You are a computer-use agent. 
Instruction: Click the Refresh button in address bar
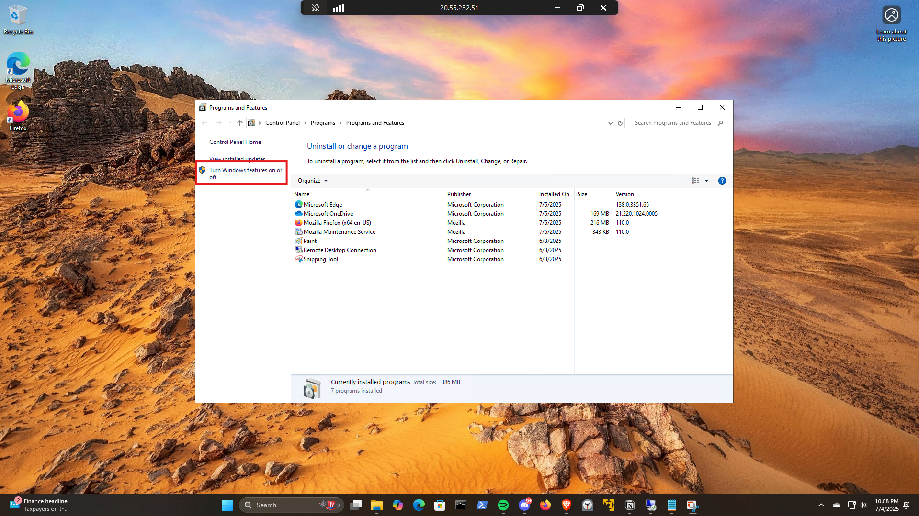(620, 123)
